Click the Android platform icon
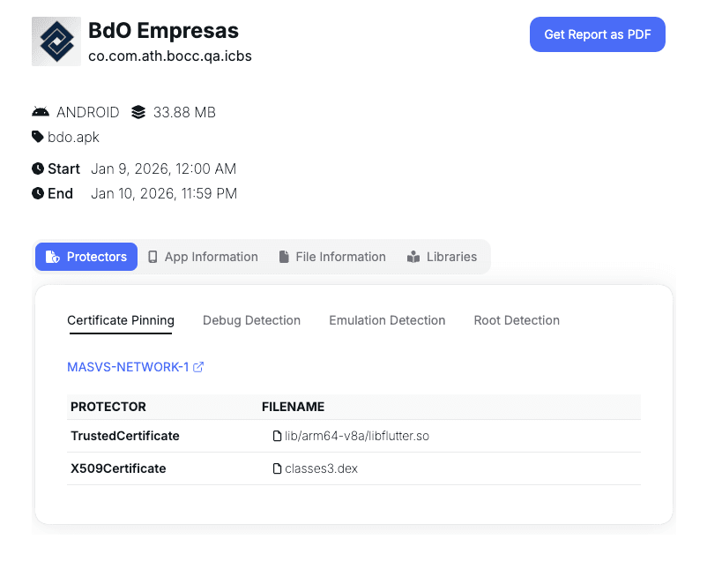 coord(41,112)
